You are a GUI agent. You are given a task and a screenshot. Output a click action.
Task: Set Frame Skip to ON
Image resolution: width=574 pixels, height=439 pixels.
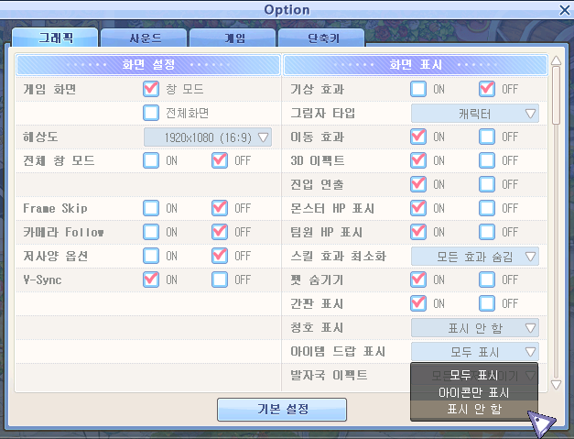tap(151, 208)
